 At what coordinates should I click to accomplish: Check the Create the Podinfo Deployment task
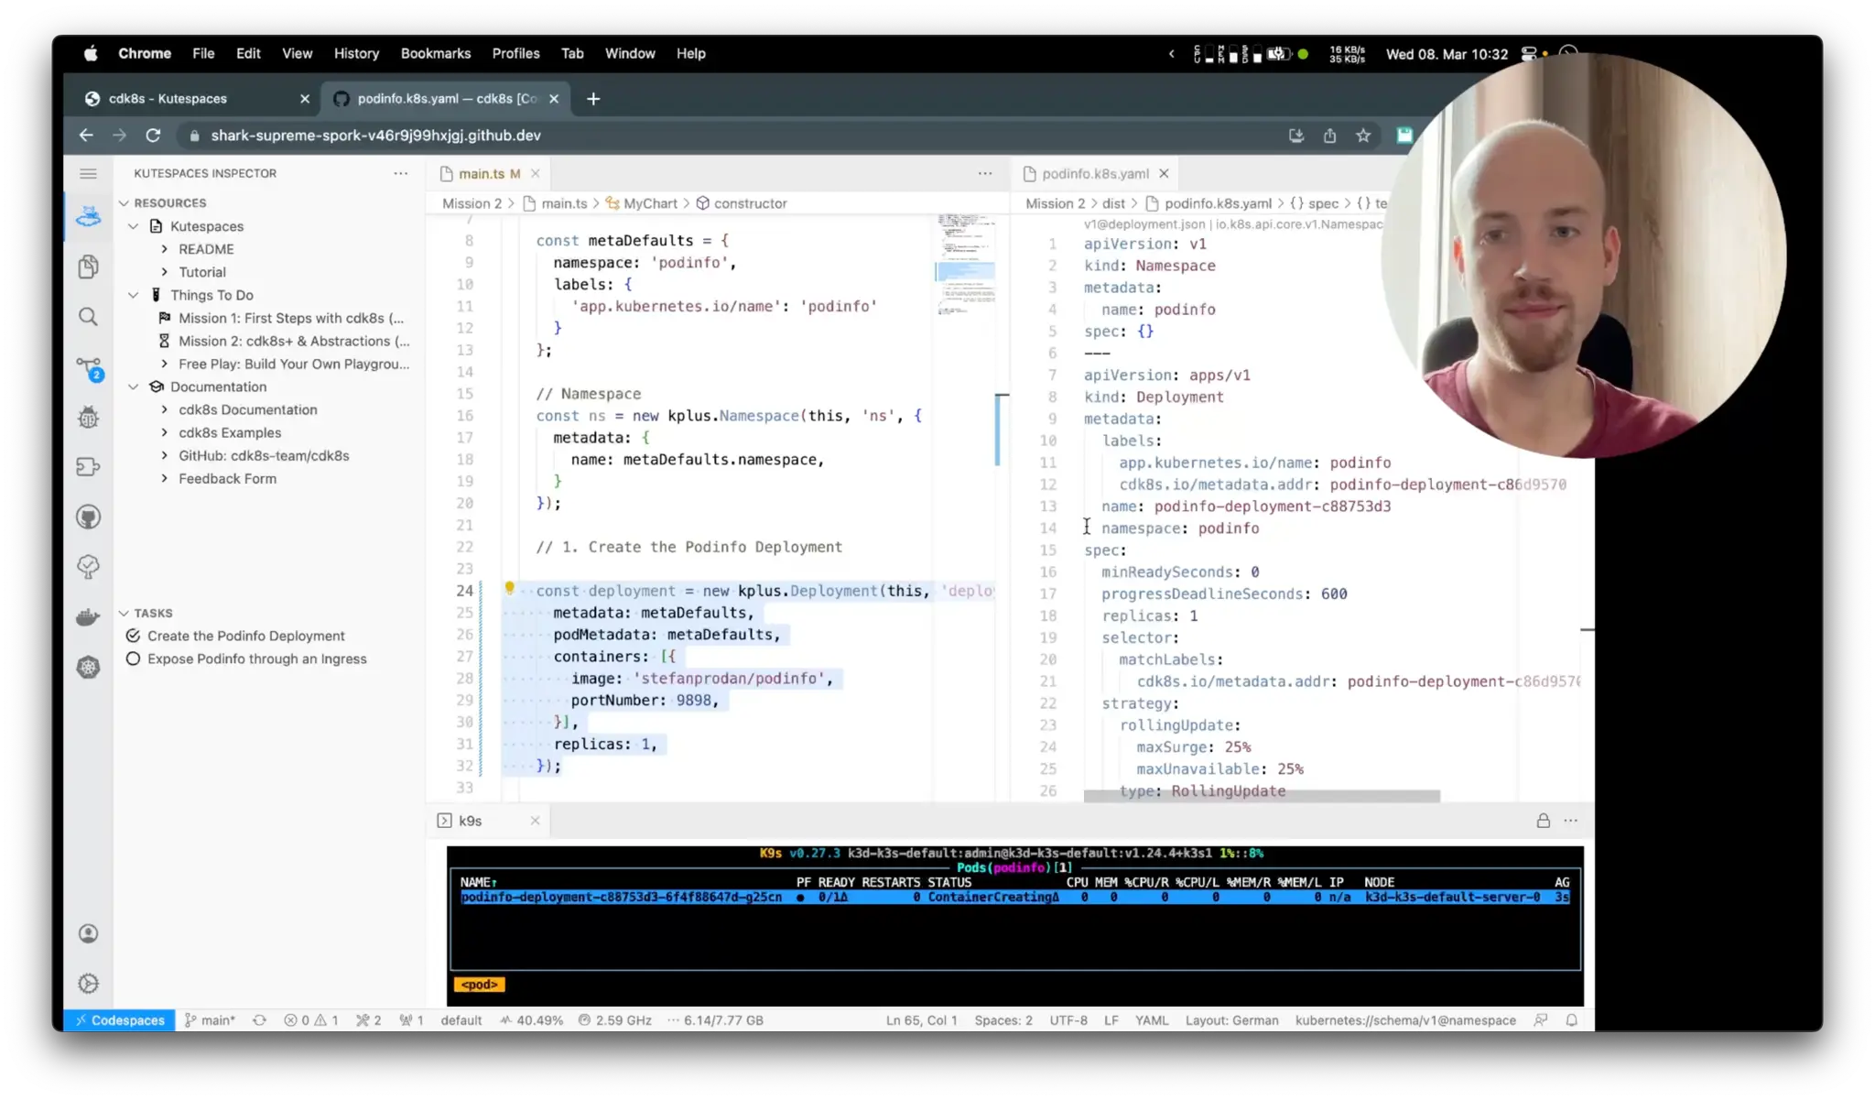coord(133,636)
